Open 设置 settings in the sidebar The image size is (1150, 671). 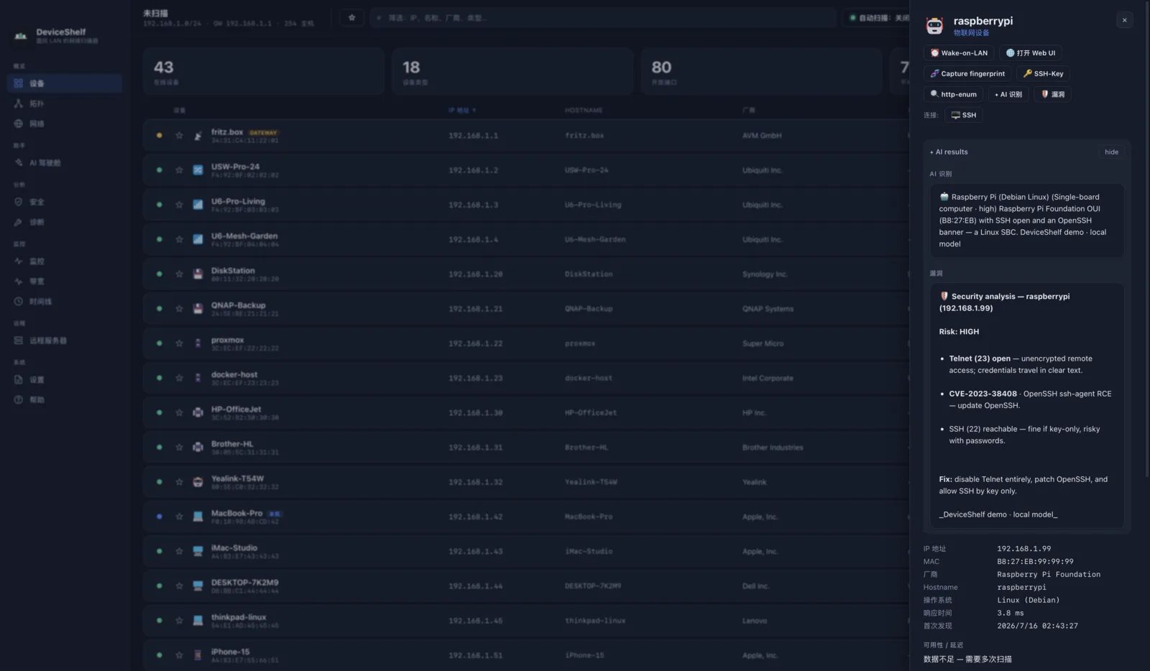pos(65,380)
